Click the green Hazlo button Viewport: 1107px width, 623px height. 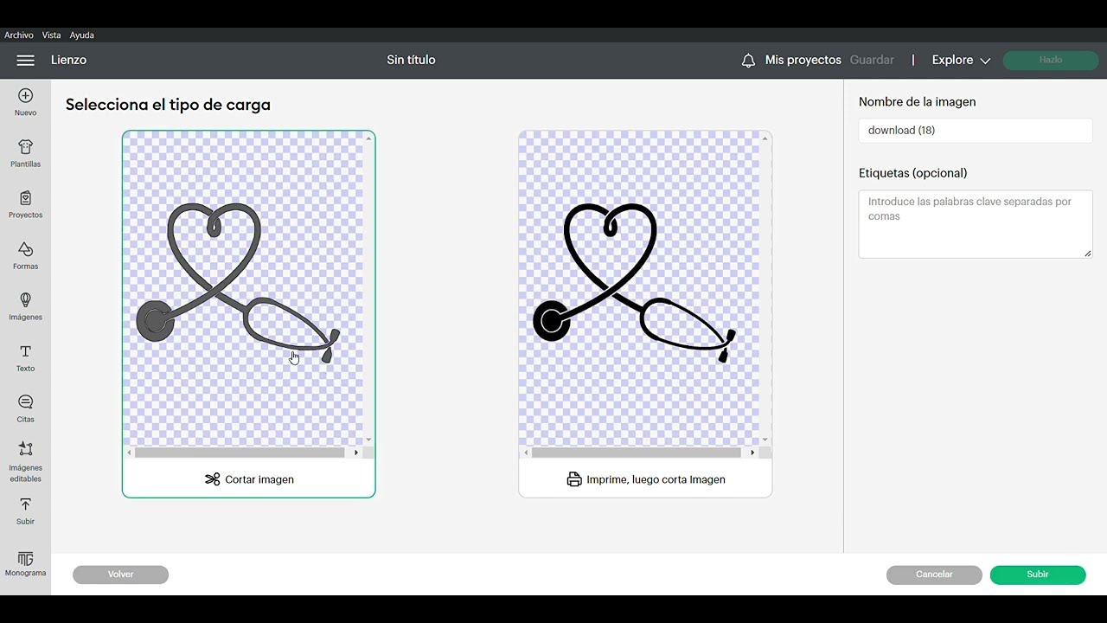[x=1051, y=60]
